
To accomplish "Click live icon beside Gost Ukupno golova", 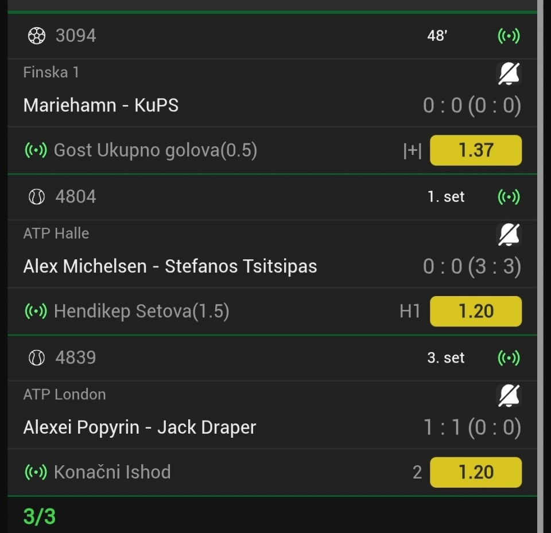I will point(36,150).
